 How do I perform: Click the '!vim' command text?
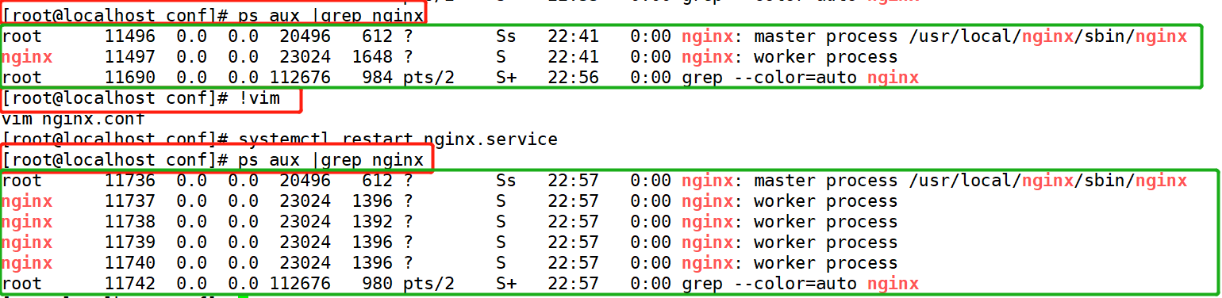tap(259, 98)
